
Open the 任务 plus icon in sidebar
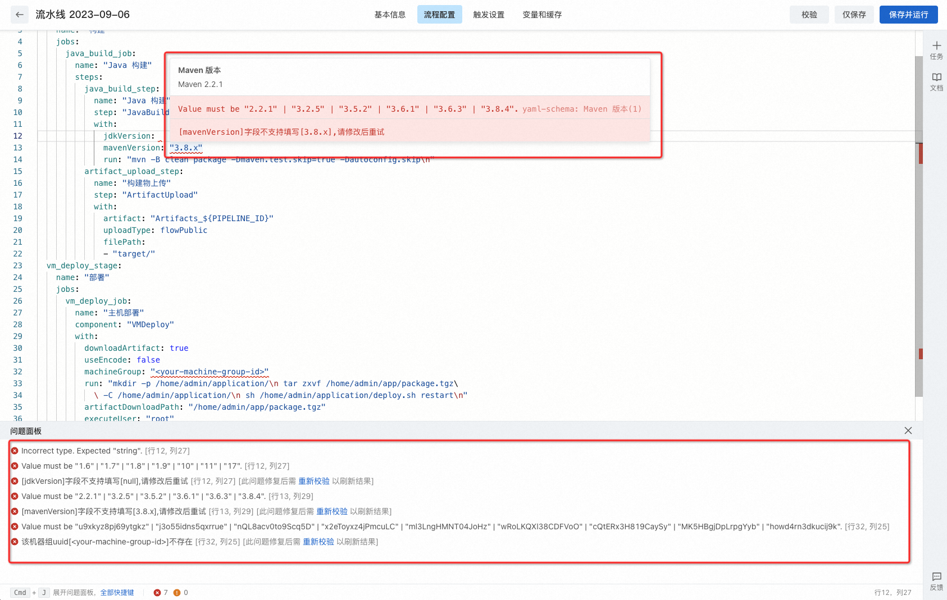click(936, 45)
